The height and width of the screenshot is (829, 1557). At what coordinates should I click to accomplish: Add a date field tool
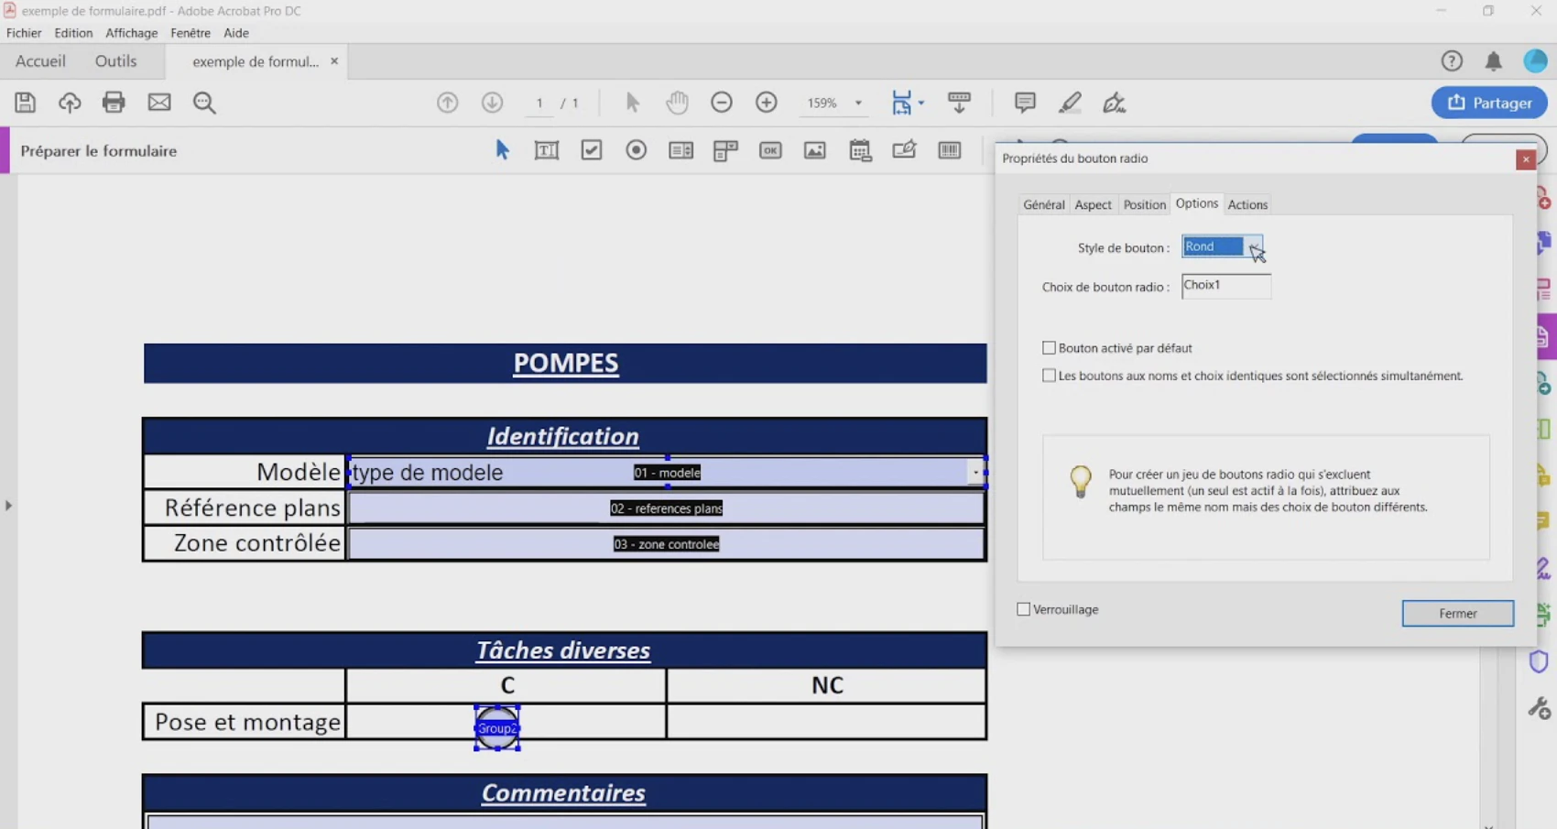coord(860,150)
